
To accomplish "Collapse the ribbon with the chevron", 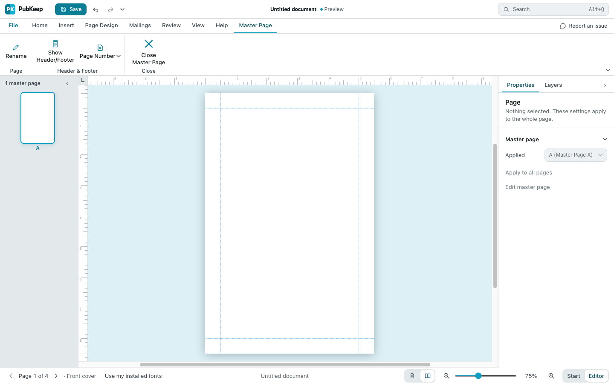I will point(608,70).
